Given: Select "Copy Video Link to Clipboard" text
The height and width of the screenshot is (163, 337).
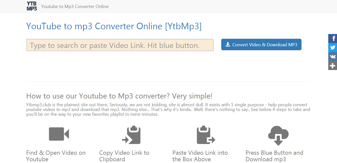Looking at the screenshot, I should pyautogui.click(x=124, y=156).
